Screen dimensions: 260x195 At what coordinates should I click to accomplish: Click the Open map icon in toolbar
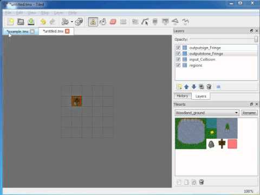pos(21,22)
